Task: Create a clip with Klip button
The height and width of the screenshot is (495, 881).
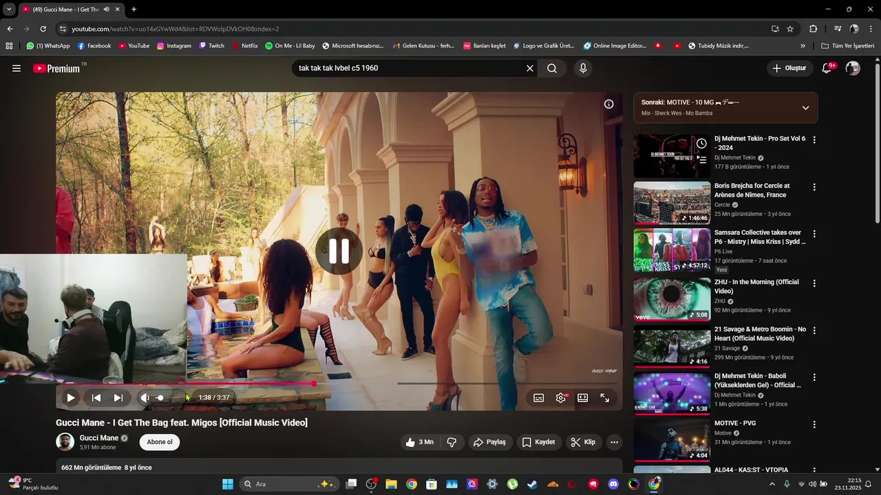Action: click(x=583, y=442)
